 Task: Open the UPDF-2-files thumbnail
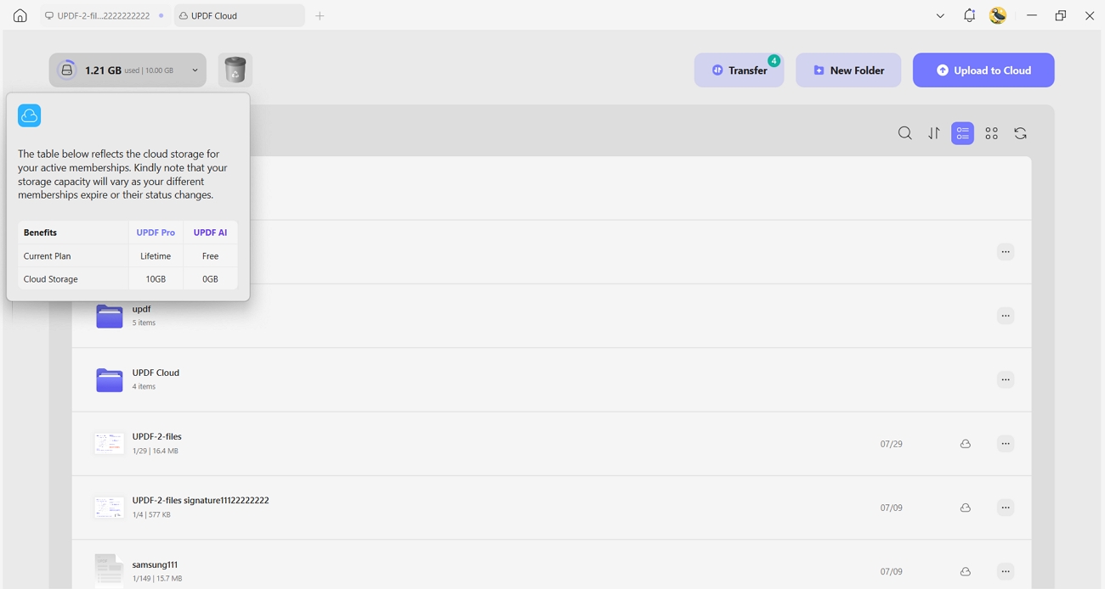109,443
